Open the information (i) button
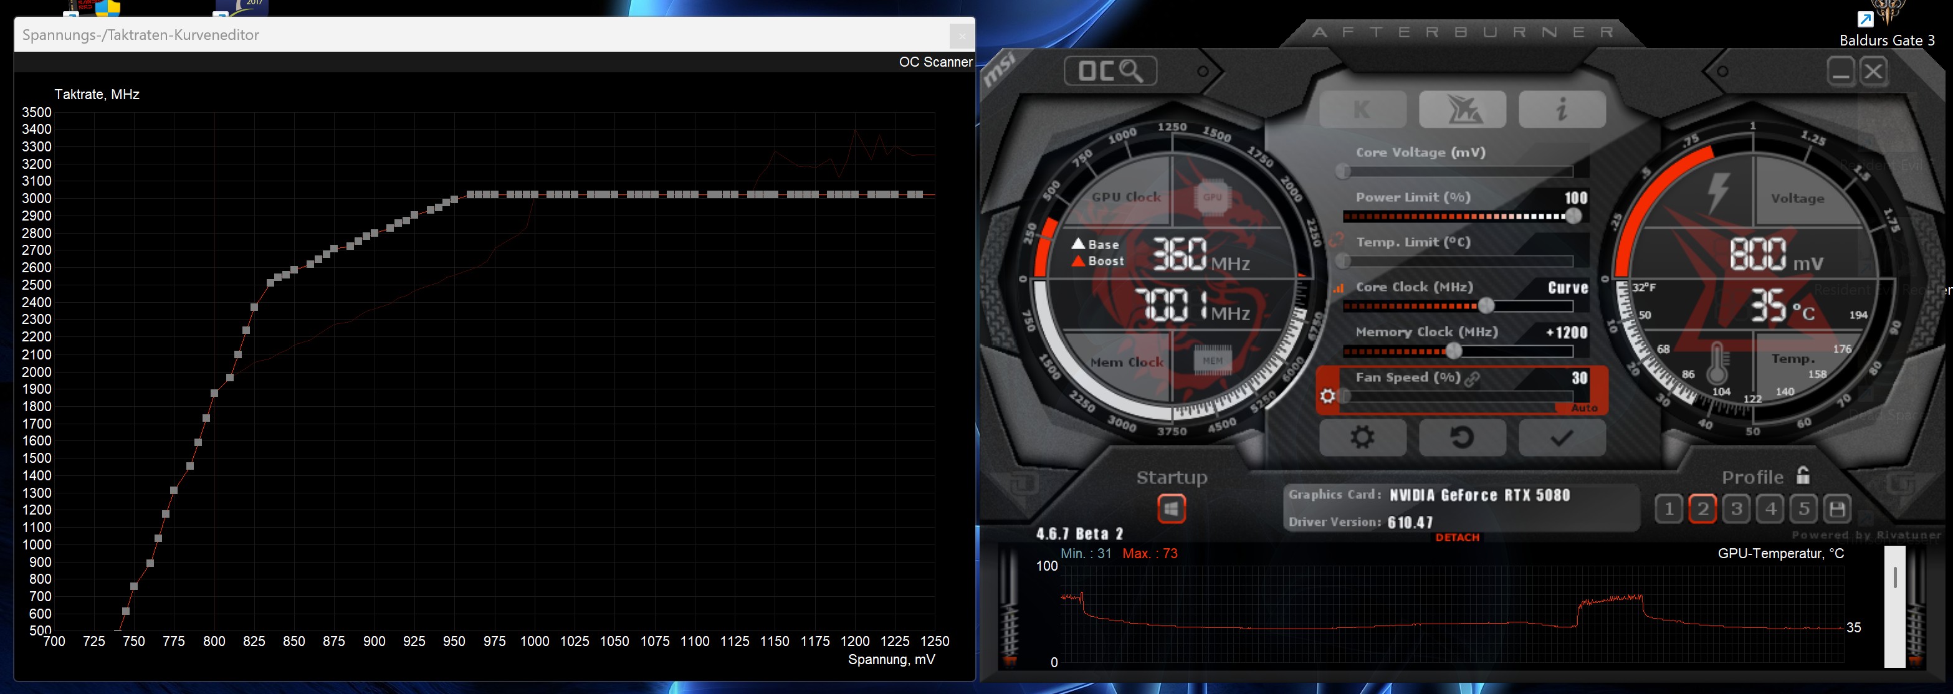 1562,110
